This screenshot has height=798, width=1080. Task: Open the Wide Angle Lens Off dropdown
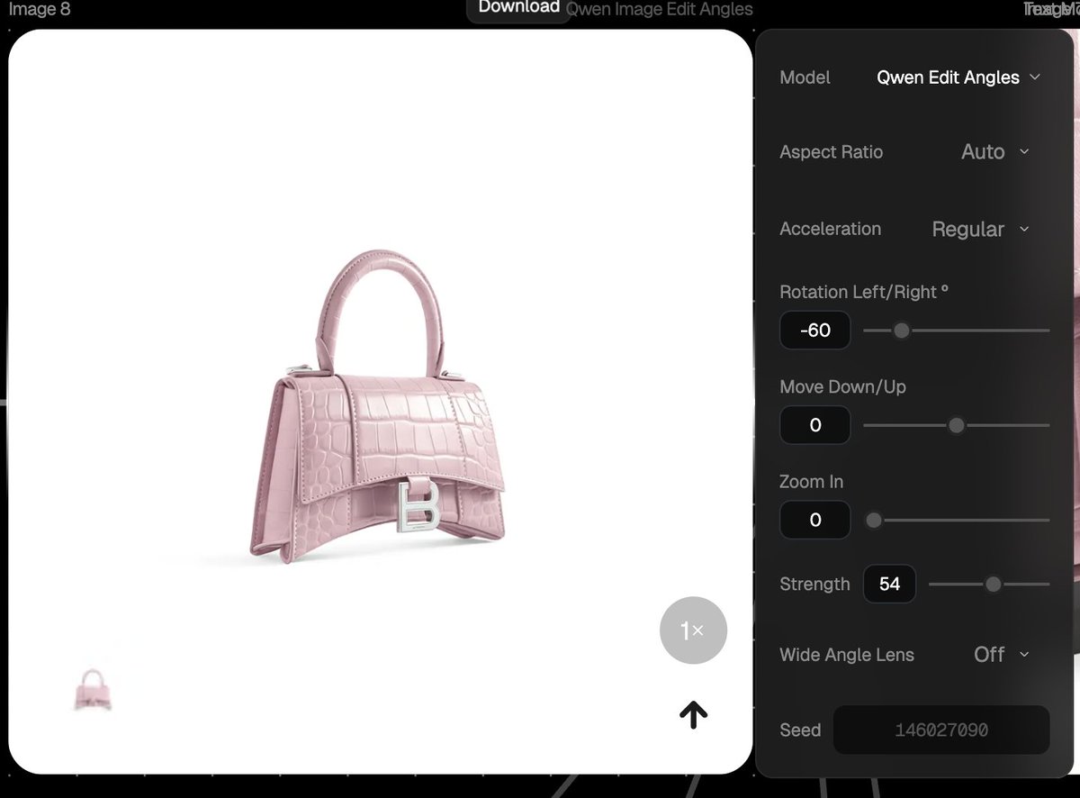pyautogui.click(x=1001, y=655)
